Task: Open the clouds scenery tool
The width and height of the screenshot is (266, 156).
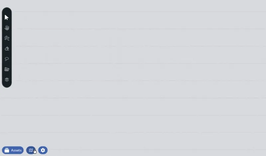Action: 7,69
